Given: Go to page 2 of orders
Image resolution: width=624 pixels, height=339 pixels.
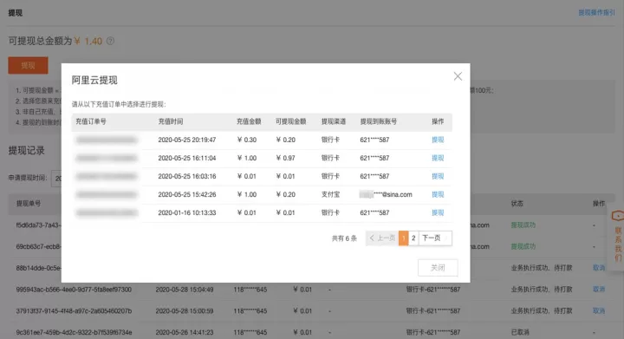Looking at the screenshot, I should pos(413,238).
